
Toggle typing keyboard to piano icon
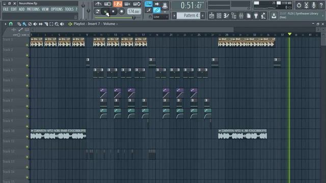click(148, 4)
